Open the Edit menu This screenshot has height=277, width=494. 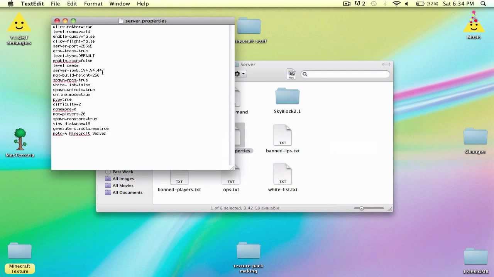pos(72,4)
